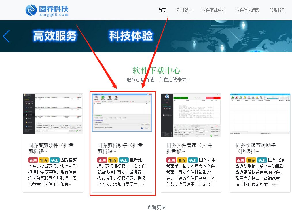Click the 科技体验 banner text
The width and height of the screenshot is (292, 211).
click(131, 36)
